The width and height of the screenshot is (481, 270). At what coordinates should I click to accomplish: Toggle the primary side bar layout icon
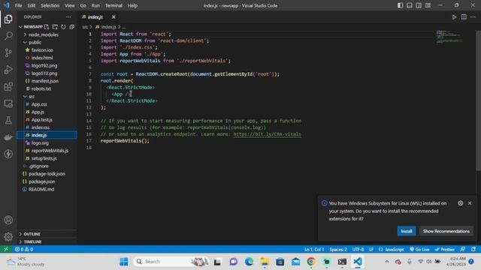pyautogui.click(x=400, y=5)
